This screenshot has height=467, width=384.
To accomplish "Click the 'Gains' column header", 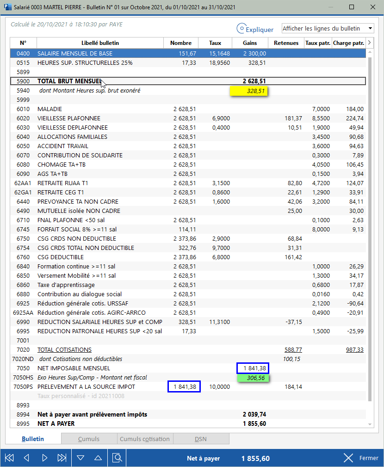I will click(x=250, y=43).
